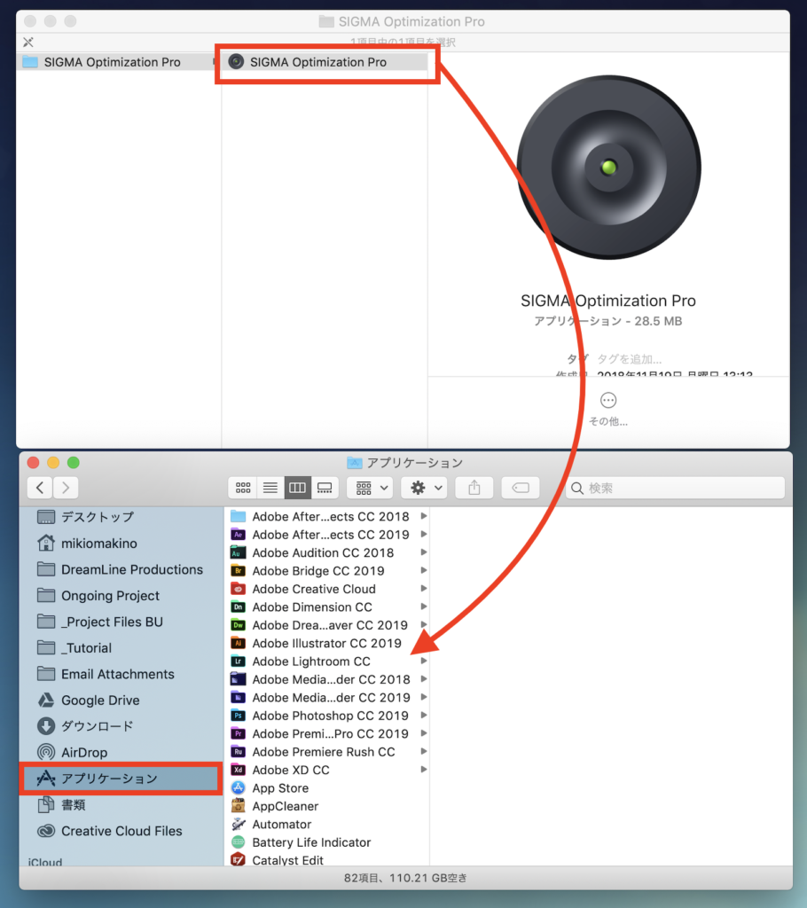Click アプリケーション window title folder icon
The width and height of the screenshot is (807, 908).
tap(355, 463)
